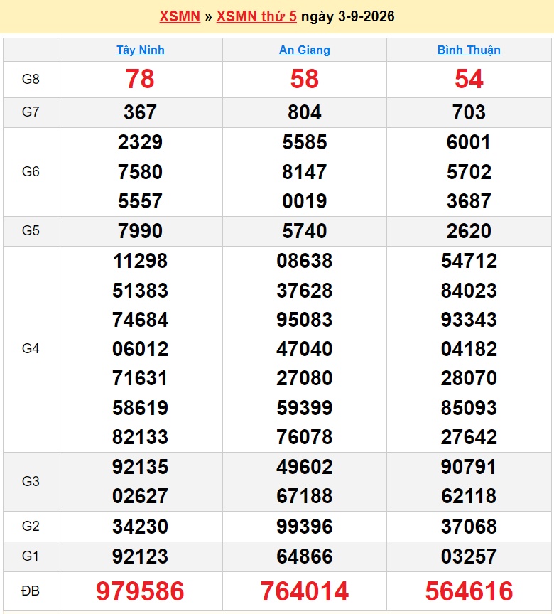This screenshot has height=614, width=554.
Task: Click Tây Ninh G2 result 34230
Action: 140,527
